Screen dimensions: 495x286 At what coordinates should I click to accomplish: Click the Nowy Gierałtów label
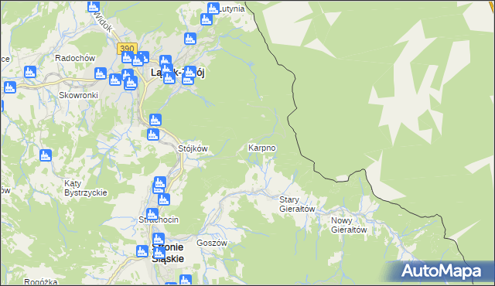[x=349, y=225]
